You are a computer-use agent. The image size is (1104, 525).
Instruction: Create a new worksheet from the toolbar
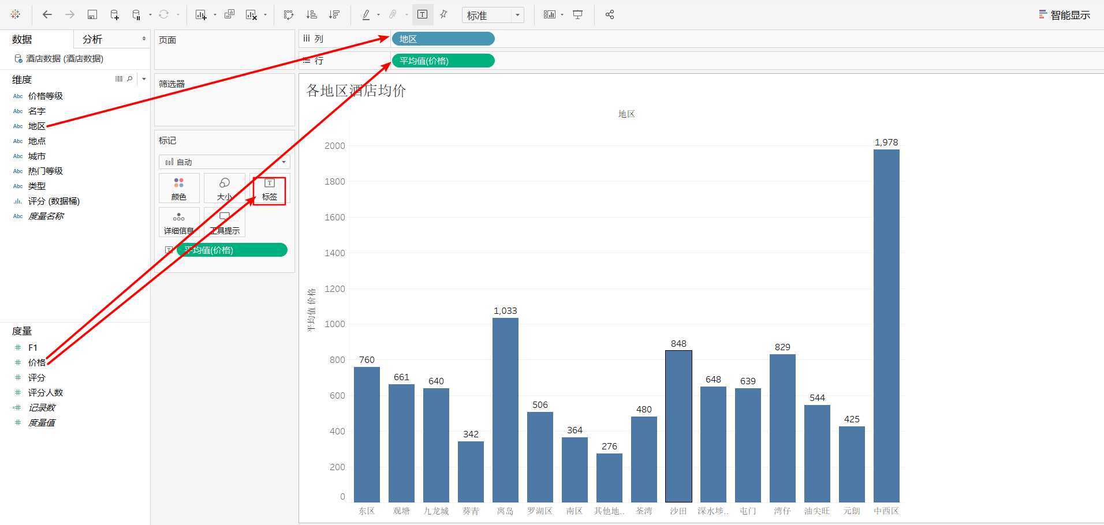pyautogui.click(x=201, y=14)
